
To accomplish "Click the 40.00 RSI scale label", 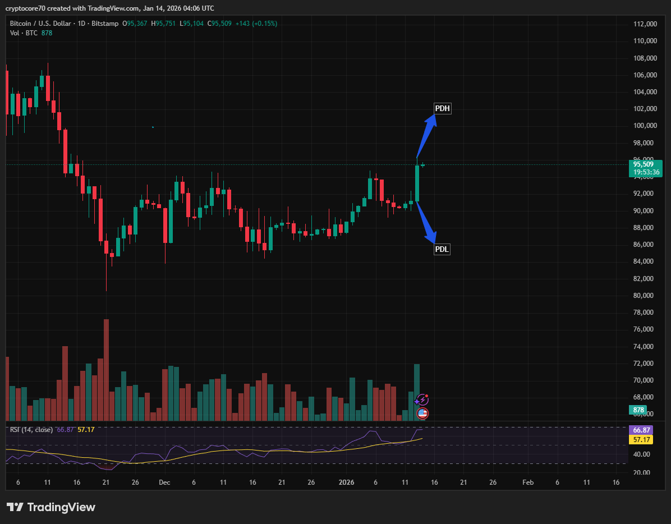I will [641, 454].
